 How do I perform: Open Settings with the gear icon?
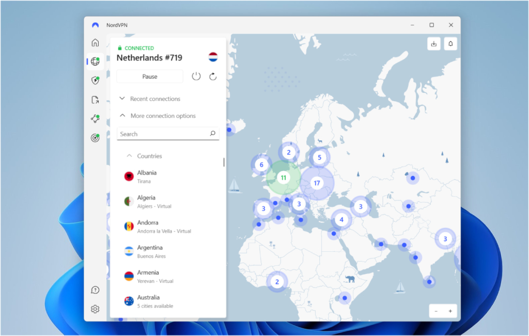tap(95, 309)
